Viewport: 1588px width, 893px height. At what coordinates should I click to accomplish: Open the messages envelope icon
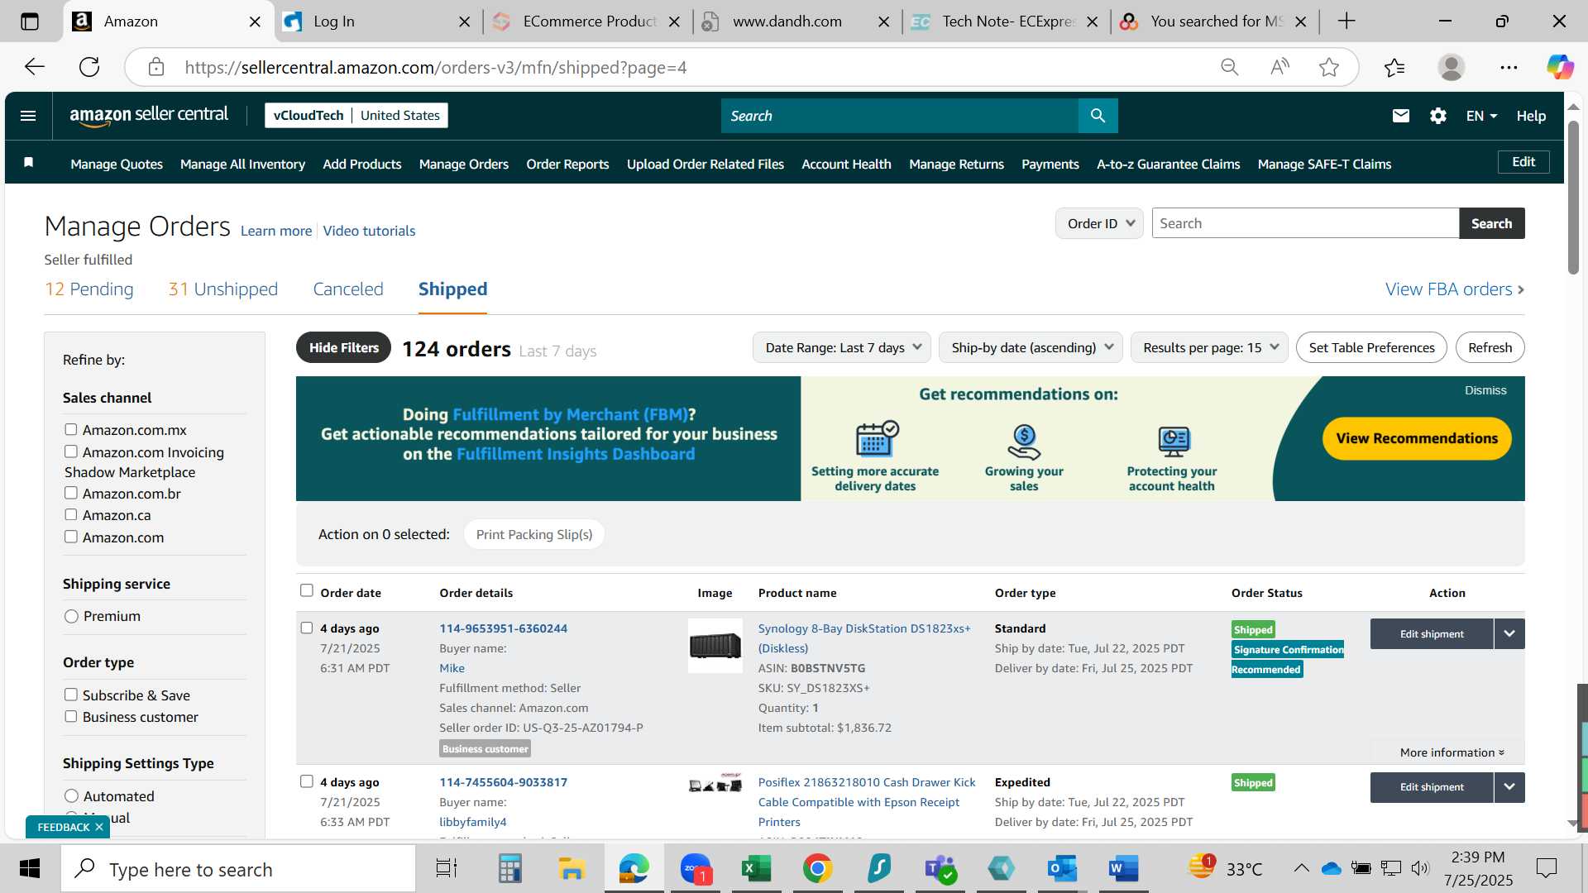tap(1400, 116)
